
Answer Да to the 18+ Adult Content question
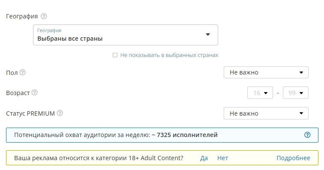[204, 158]
